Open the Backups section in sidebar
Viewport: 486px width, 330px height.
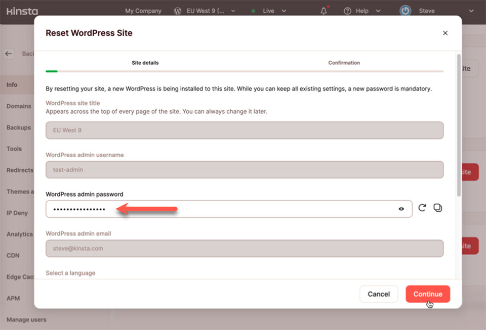click(19, 127)
